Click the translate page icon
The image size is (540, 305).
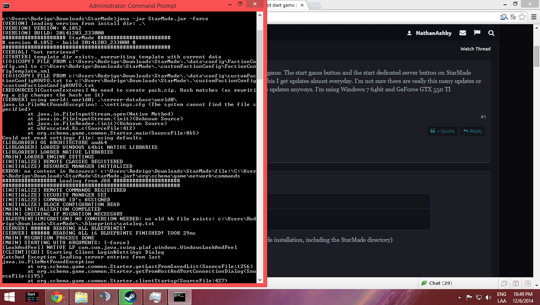[513, 17]
